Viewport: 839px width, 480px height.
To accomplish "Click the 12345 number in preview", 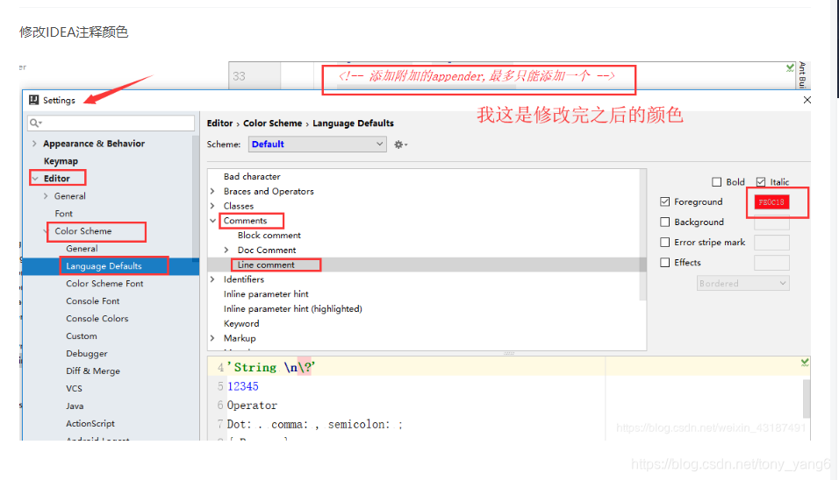I will pos(243,386).
